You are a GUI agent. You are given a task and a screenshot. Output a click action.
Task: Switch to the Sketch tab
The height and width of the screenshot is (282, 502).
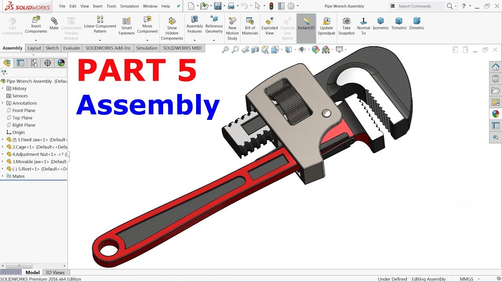click(x=52, y=48)
